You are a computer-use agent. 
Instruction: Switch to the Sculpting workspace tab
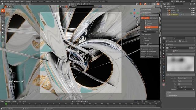tap(41, 2)
